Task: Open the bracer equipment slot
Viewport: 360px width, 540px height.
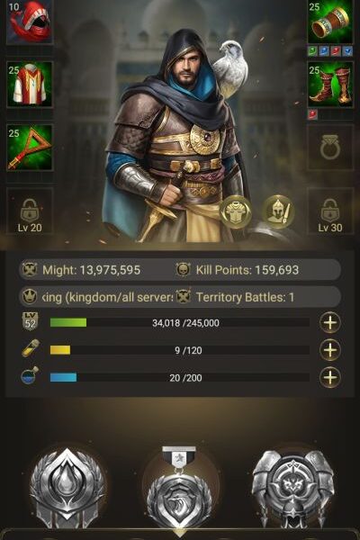Action: 330,22
